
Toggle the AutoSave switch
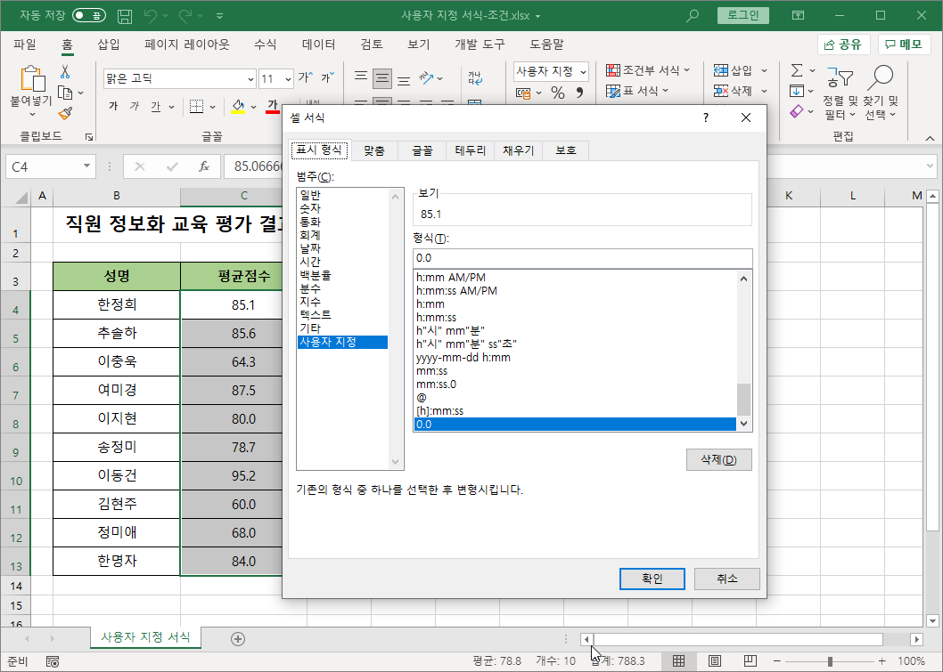[88, 16]
